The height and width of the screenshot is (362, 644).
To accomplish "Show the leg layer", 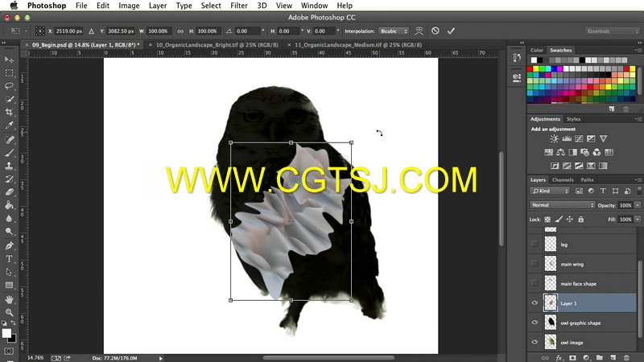I will [535, 244].
